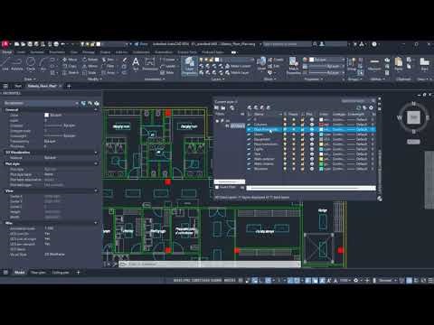Choose the Move command
Viewport: 434px width, 325px height.
pyautogui.click(x=70, y=60)
